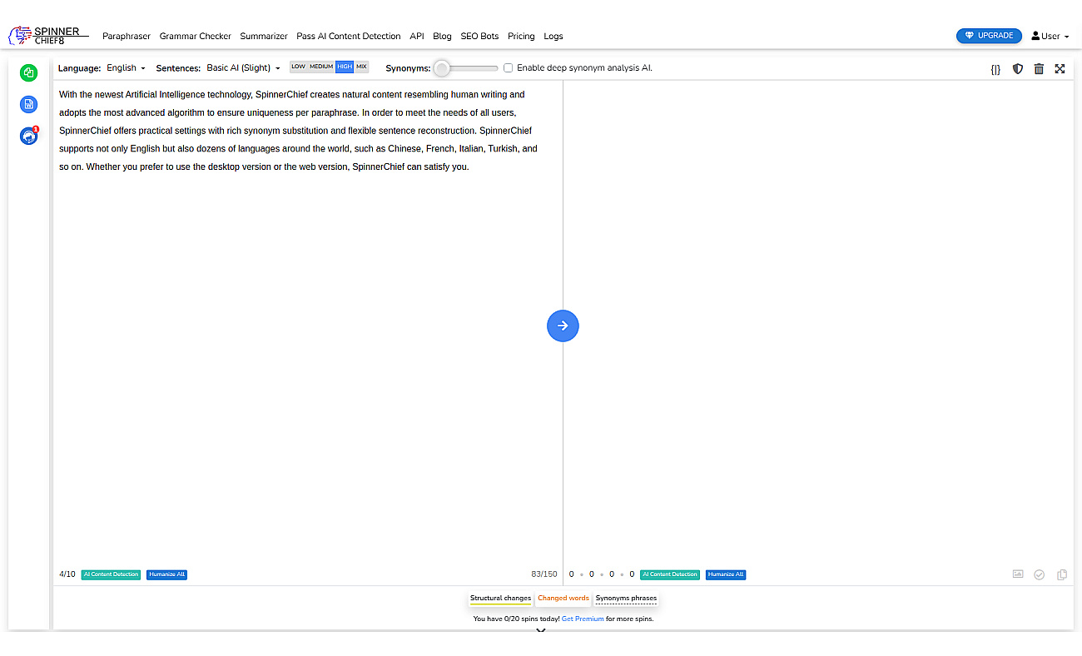Open the Language English dropdown
This screenshot has width=1082, height=656.
coord(126,68)
